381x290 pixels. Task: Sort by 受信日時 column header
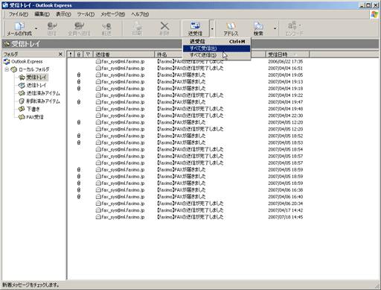287,54
